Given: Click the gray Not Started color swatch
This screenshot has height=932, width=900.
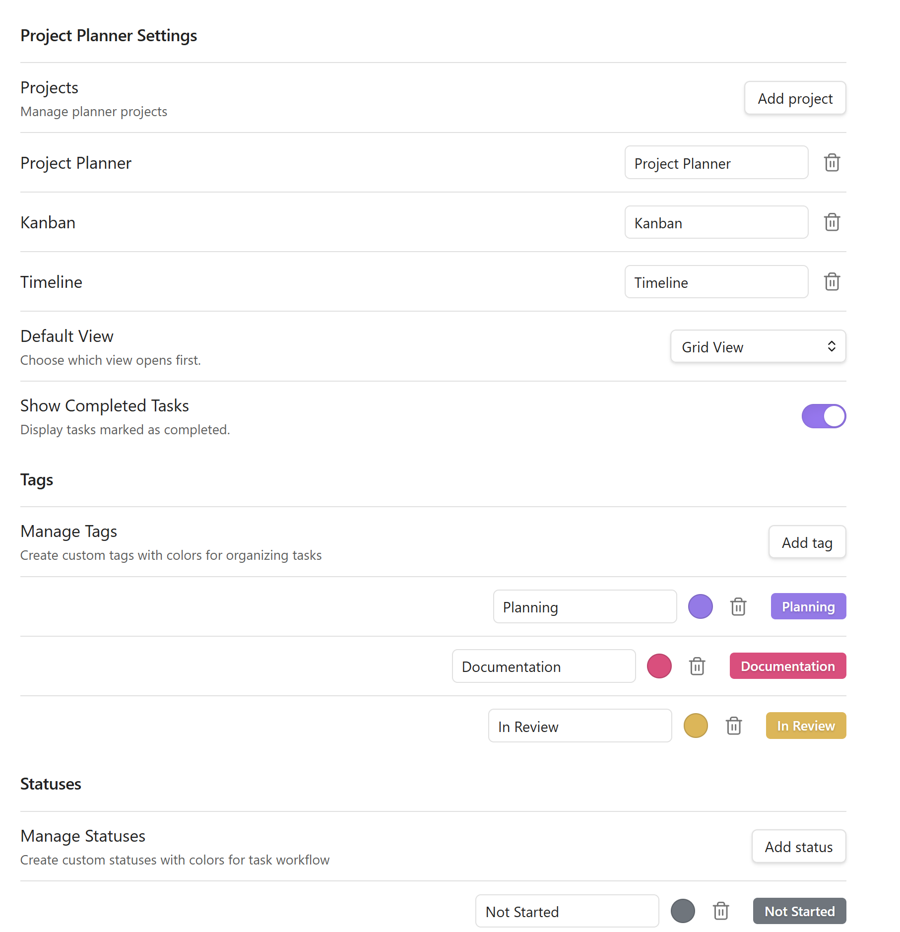Looking at the screenshot, I should tap(683, 911).
